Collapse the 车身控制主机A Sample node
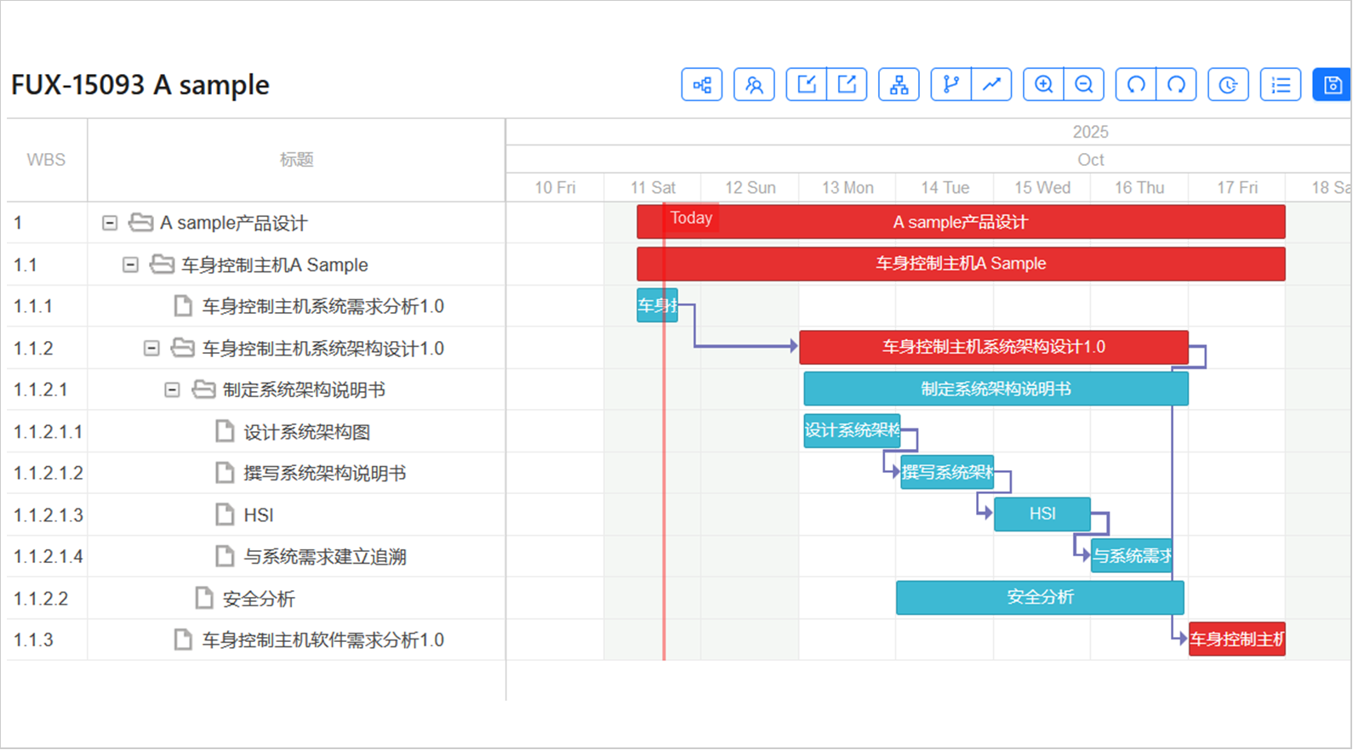The width and height of the screenshot is (1353, 750). point(130,264)
